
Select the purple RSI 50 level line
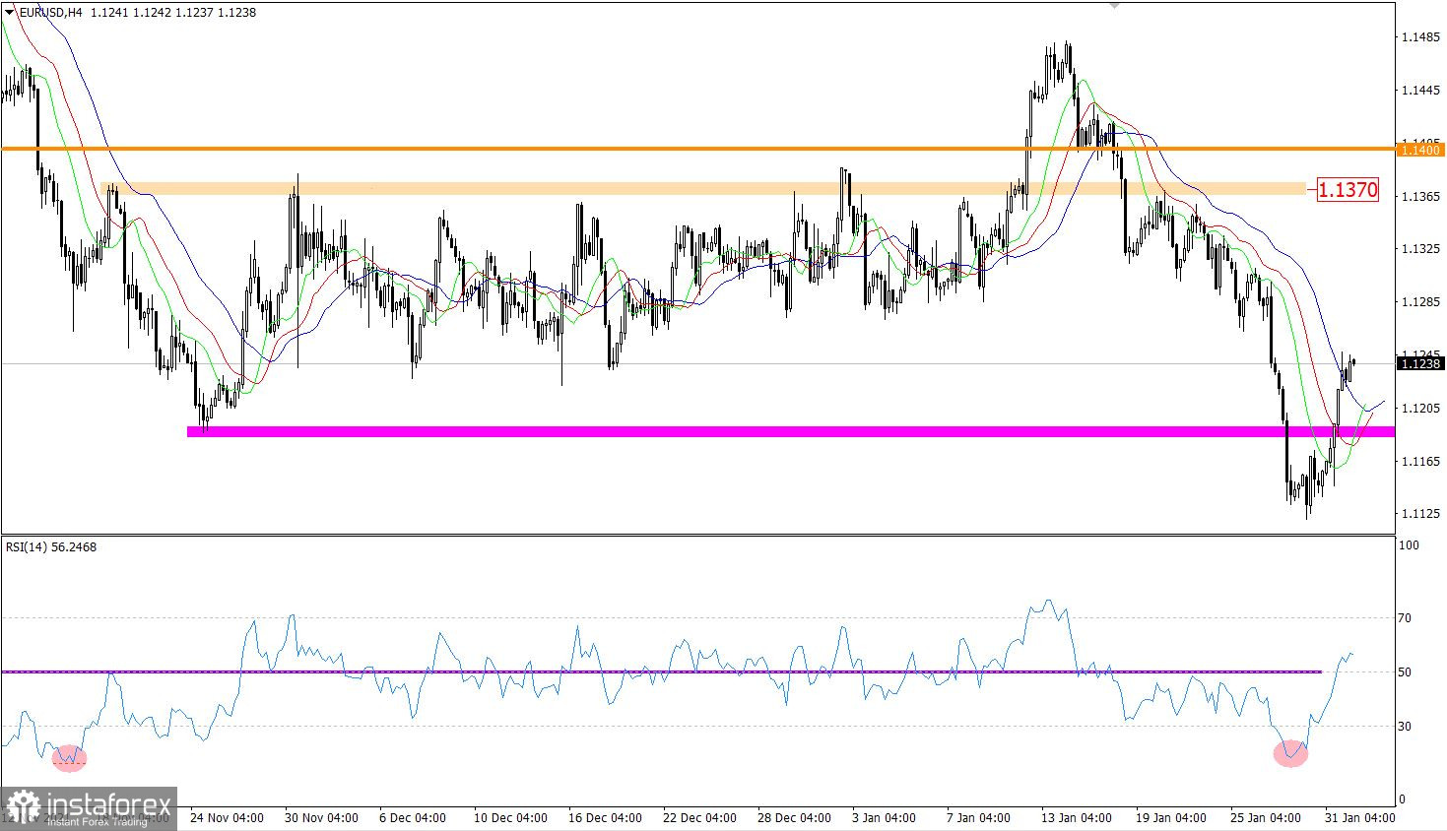point(661,671)
